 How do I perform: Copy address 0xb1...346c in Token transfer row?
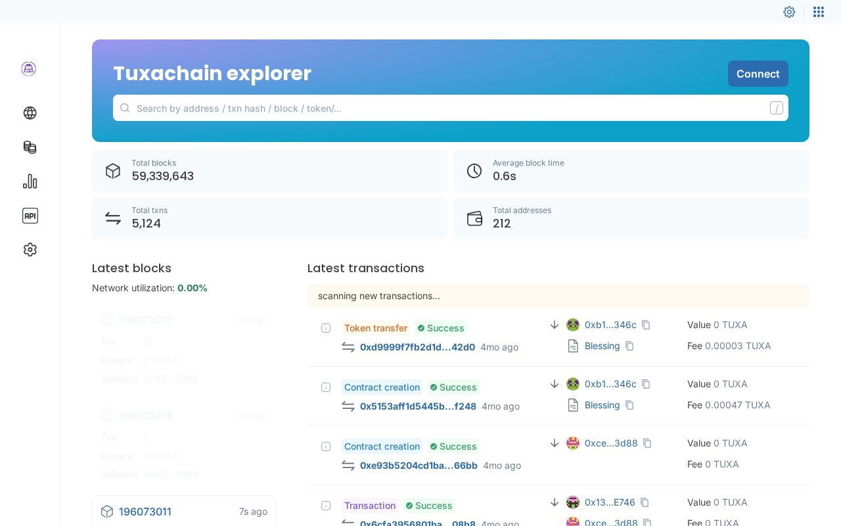click(646, 325)
